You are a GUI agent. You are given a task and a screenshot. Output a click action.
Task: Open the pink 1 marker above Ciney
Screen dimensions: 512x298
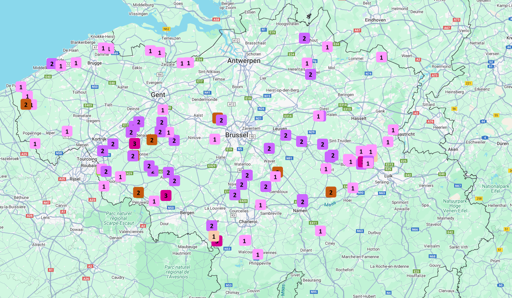click(x=320, y=231)
